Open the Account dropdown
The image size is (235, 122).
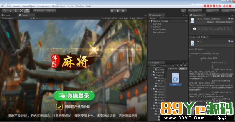[194, 11]
